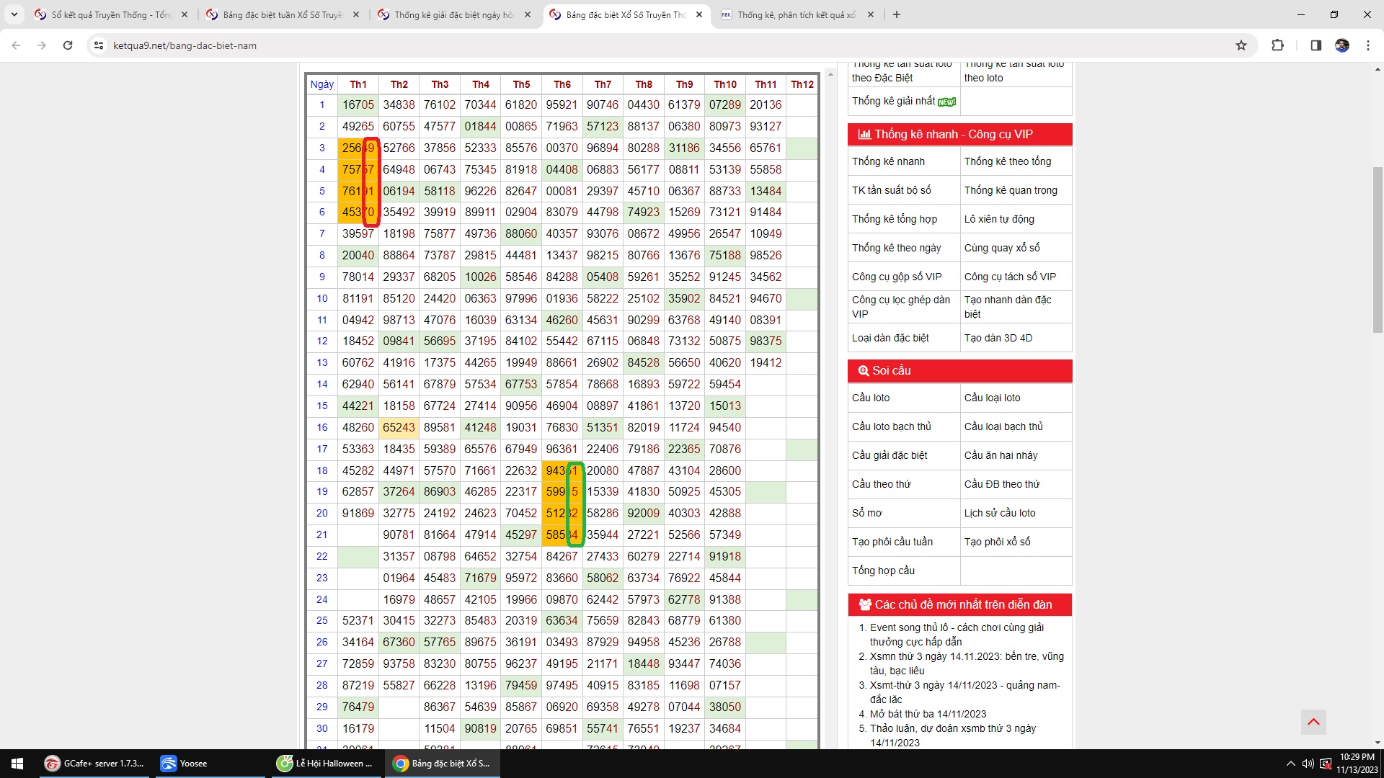Show hidden system tray icons chevron

[1290, 764]
